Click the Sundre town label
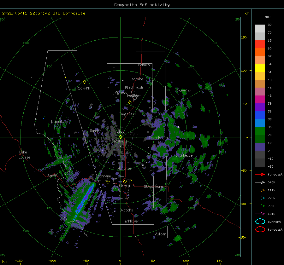The image size is (284, 265). [96, 130]
